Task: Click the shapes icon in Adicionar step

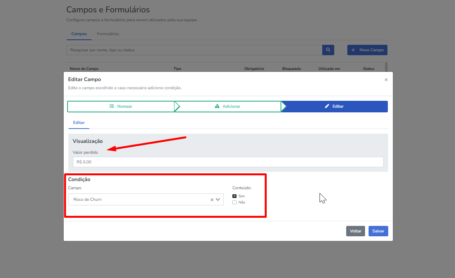Action: click(x=217, y=106)
